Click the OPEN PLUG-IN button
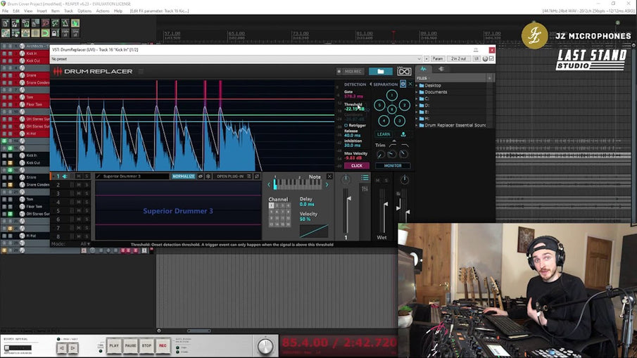Screen dimensions: 637x358 [230, 176]
